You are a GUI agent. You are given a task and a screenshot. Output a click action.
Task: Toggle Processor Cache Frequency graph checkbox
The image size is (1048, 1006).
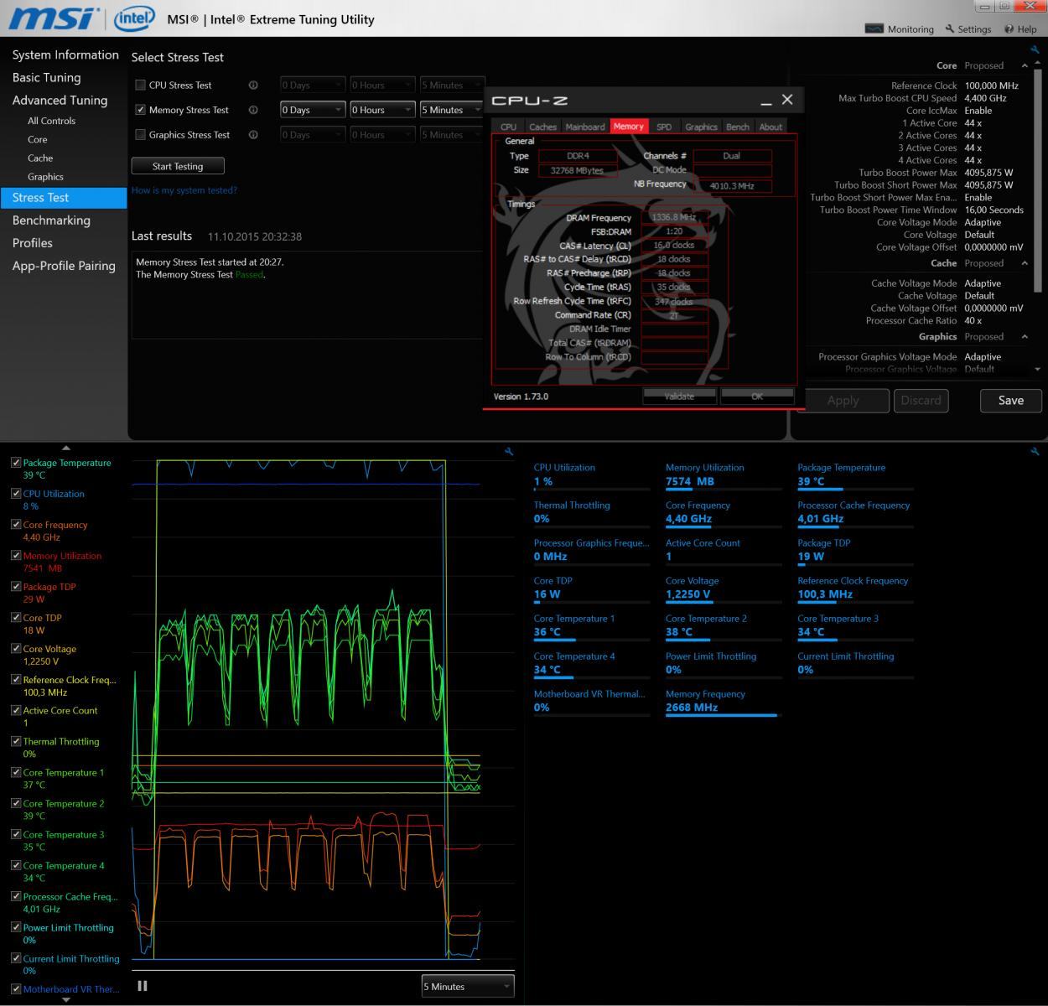[x=16, y=896]
